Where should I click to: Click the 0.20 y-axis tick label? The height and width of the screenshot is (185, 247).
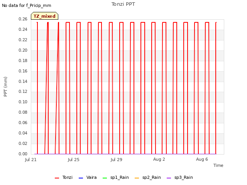coord(23,50)
